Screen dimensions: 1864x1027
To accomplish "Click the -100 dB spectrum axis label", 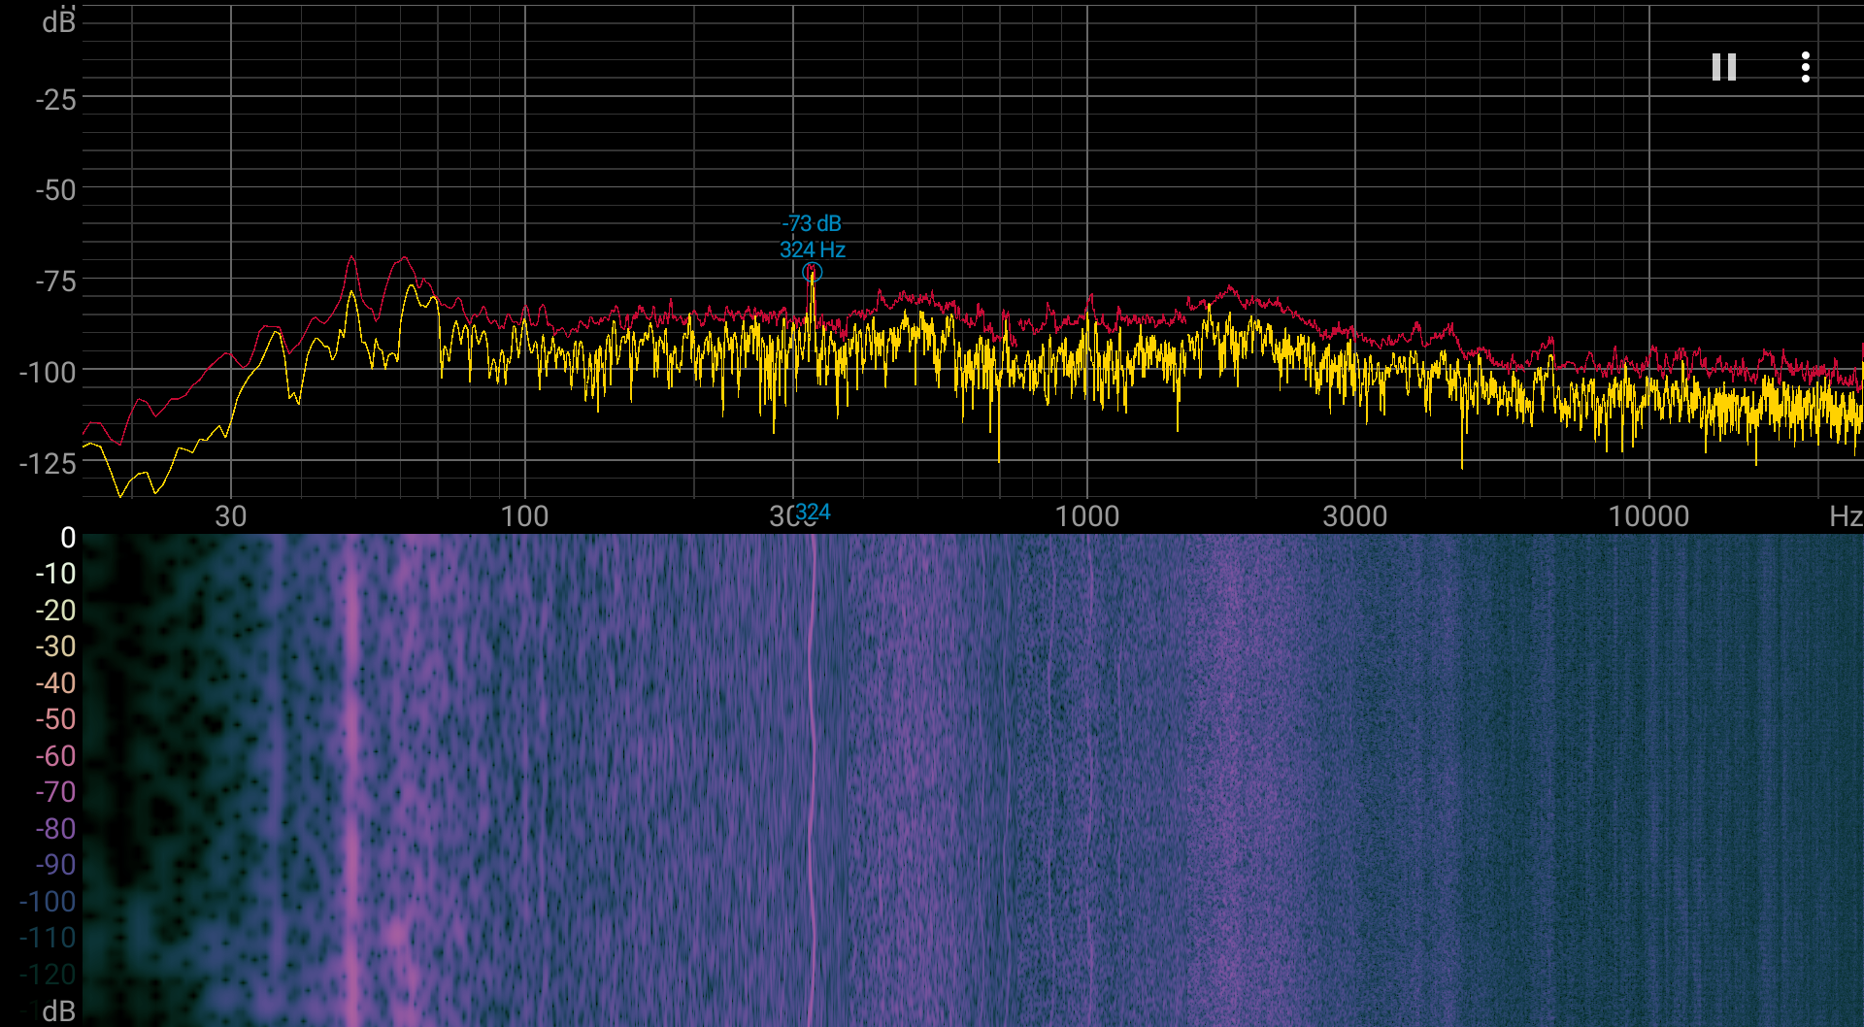I will 48,373.
